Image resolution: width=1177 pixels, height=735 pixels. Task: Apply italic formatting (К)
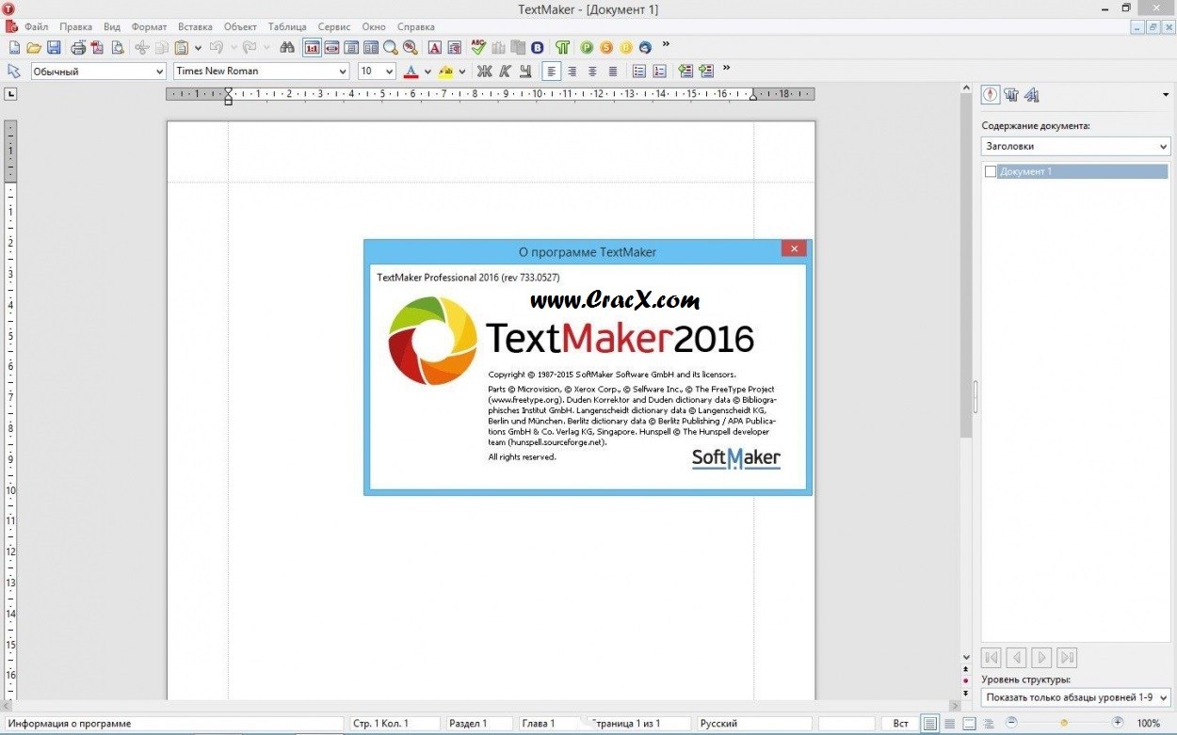point(505,71)
